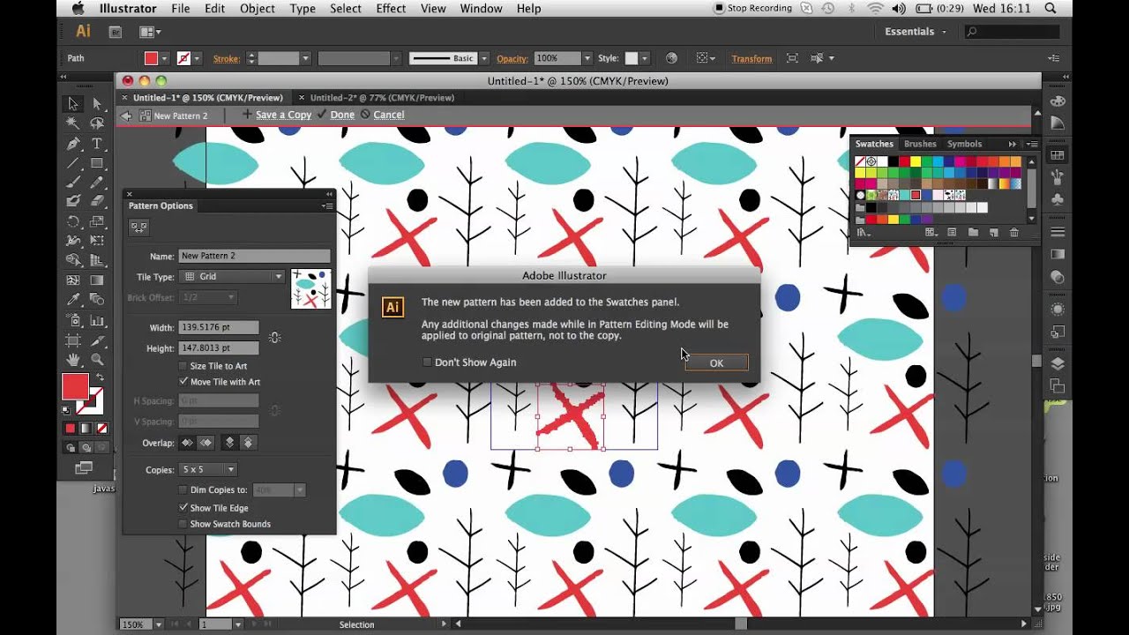Open the Tile Type Grid dropdown
Image resolution: width=1129 pixels, height=635 pixels.
pyautogui.click(x=232, y=276)
